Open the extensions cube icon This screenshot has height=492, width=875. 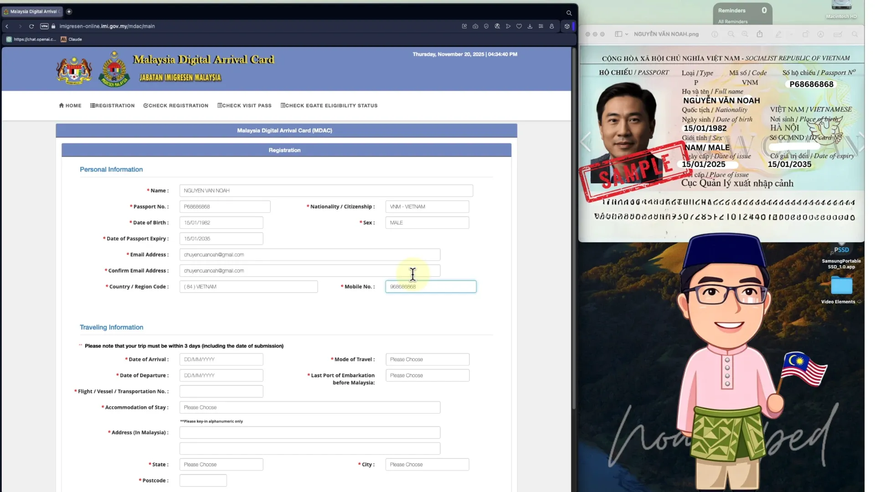coord(567,26)
